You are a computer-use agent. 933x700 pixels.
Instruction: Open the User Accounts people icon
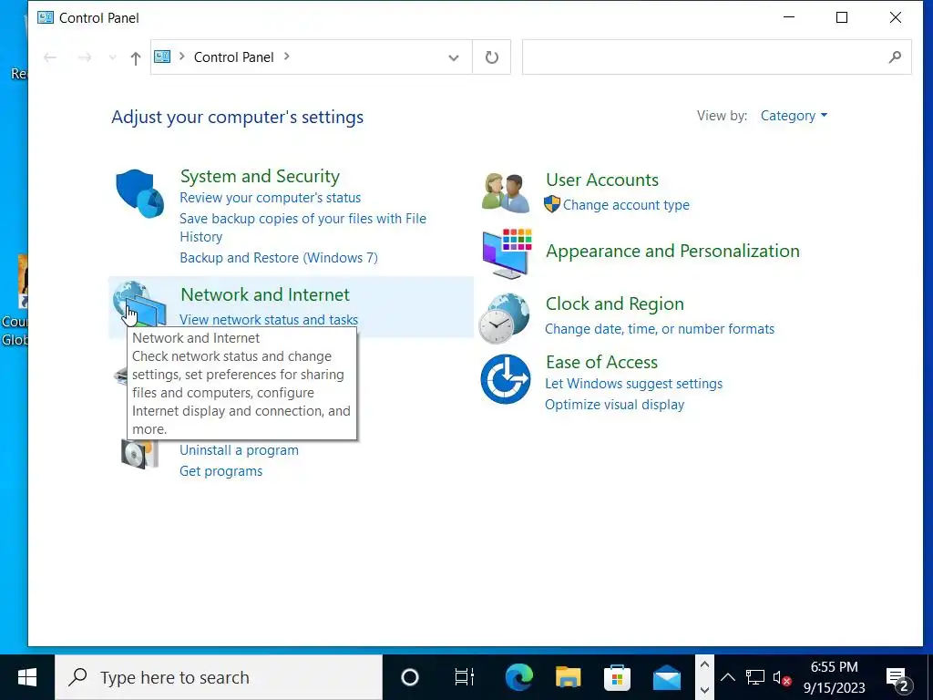(506, 193)
